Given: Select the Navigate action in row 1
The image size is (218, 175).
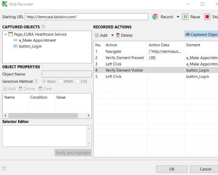Looking at the screenshot, I should pos(113,52).
